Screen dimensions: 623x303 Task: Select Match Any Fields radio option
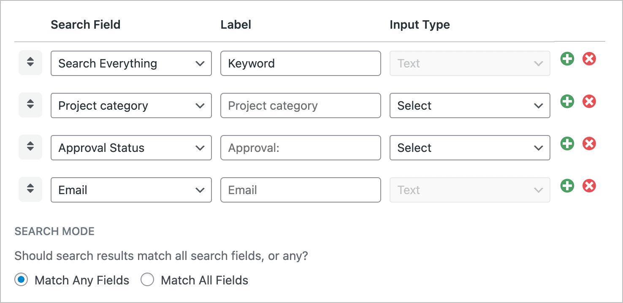[21, 280]
